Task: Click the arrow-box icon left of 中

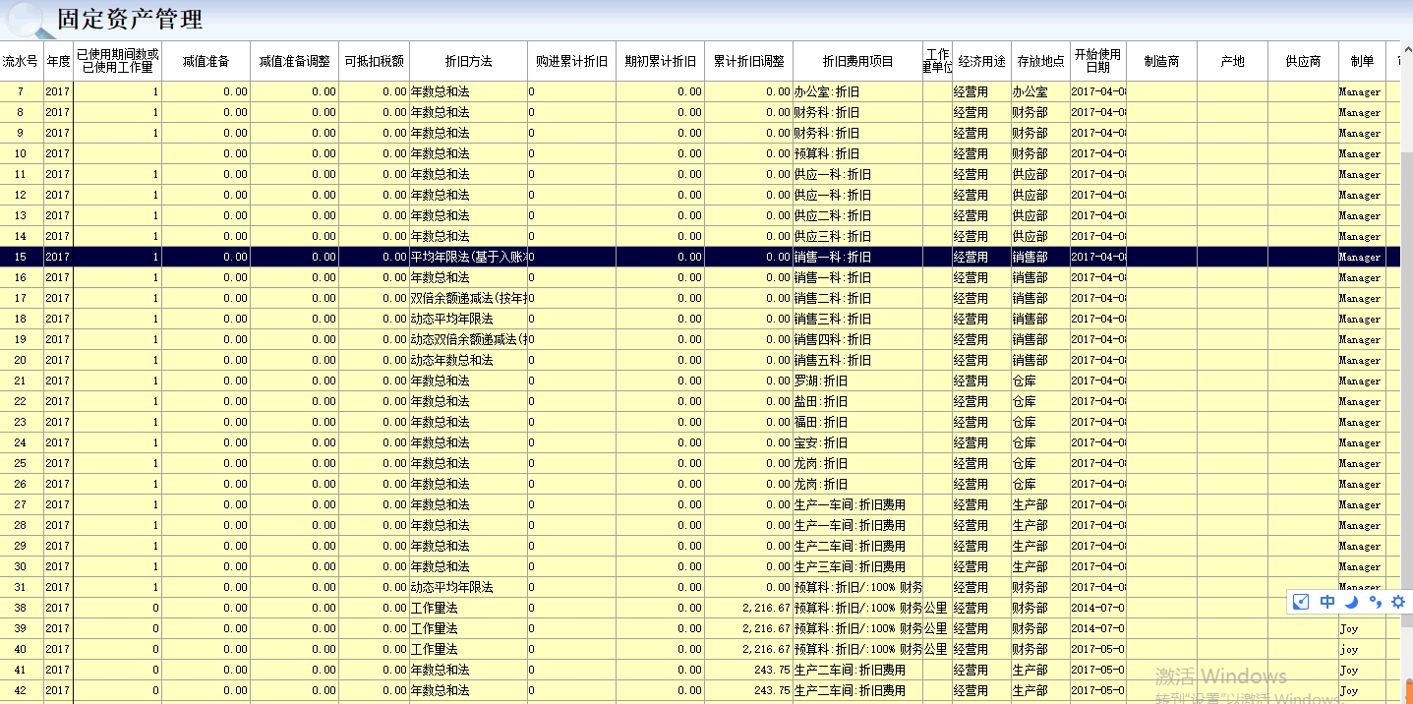Action: pos(1301,602)
